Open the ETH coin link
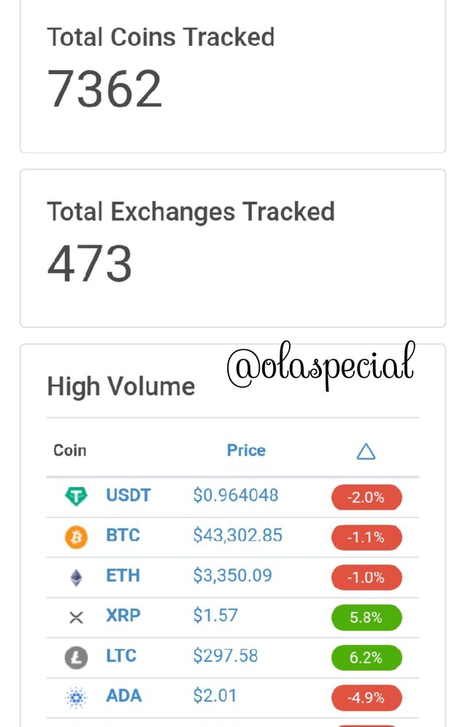This screenshot has height=727, width=466. [123, 576]
